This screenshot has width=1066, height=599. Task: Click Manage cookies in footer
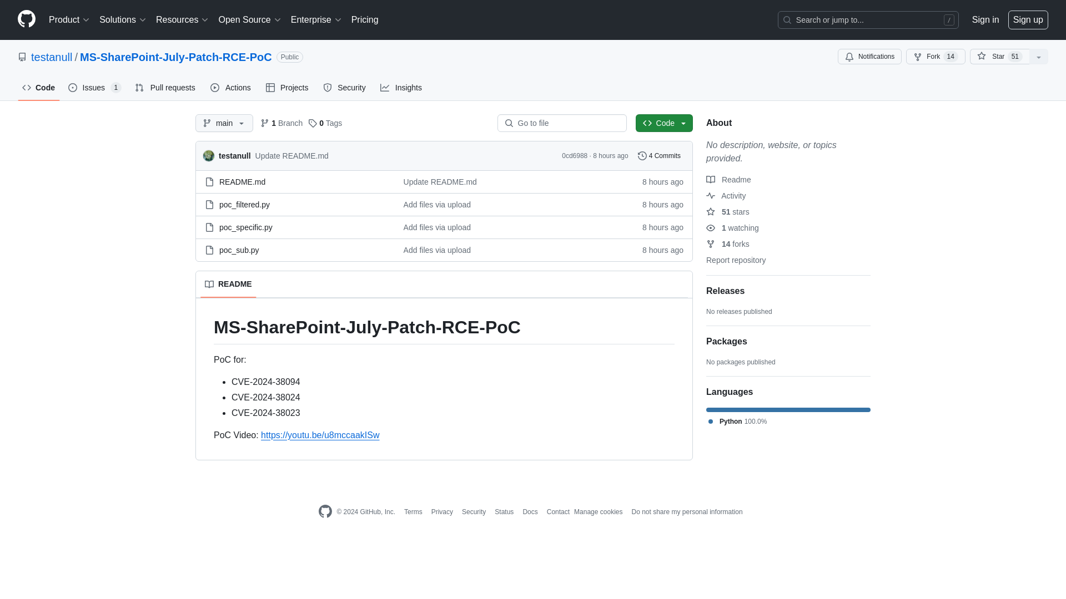tap(599, 512)
